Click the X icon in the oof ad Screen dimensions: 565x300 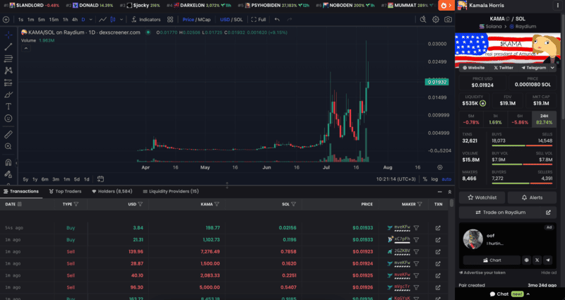click(x=537, y=260)
